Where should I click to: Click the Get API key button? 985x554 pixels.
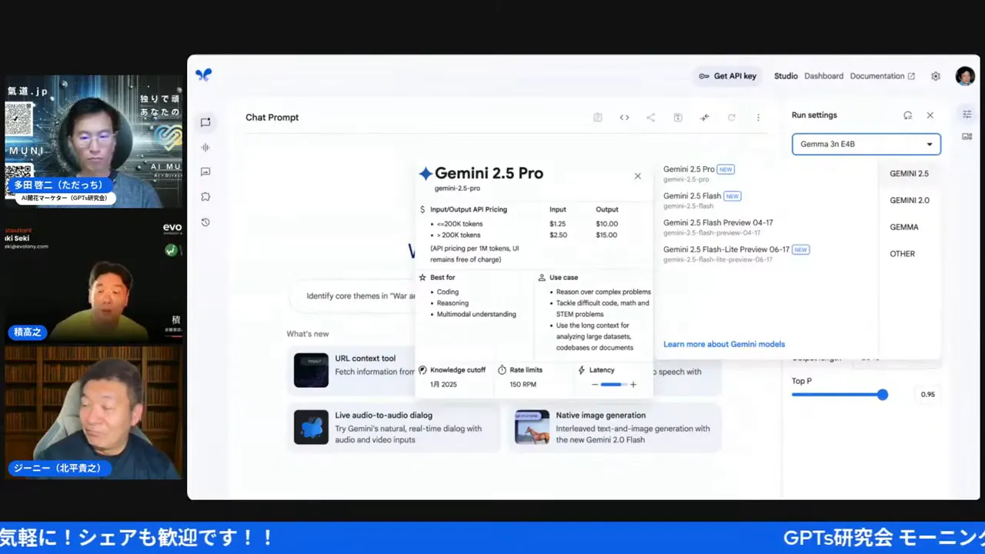[727, 76]
